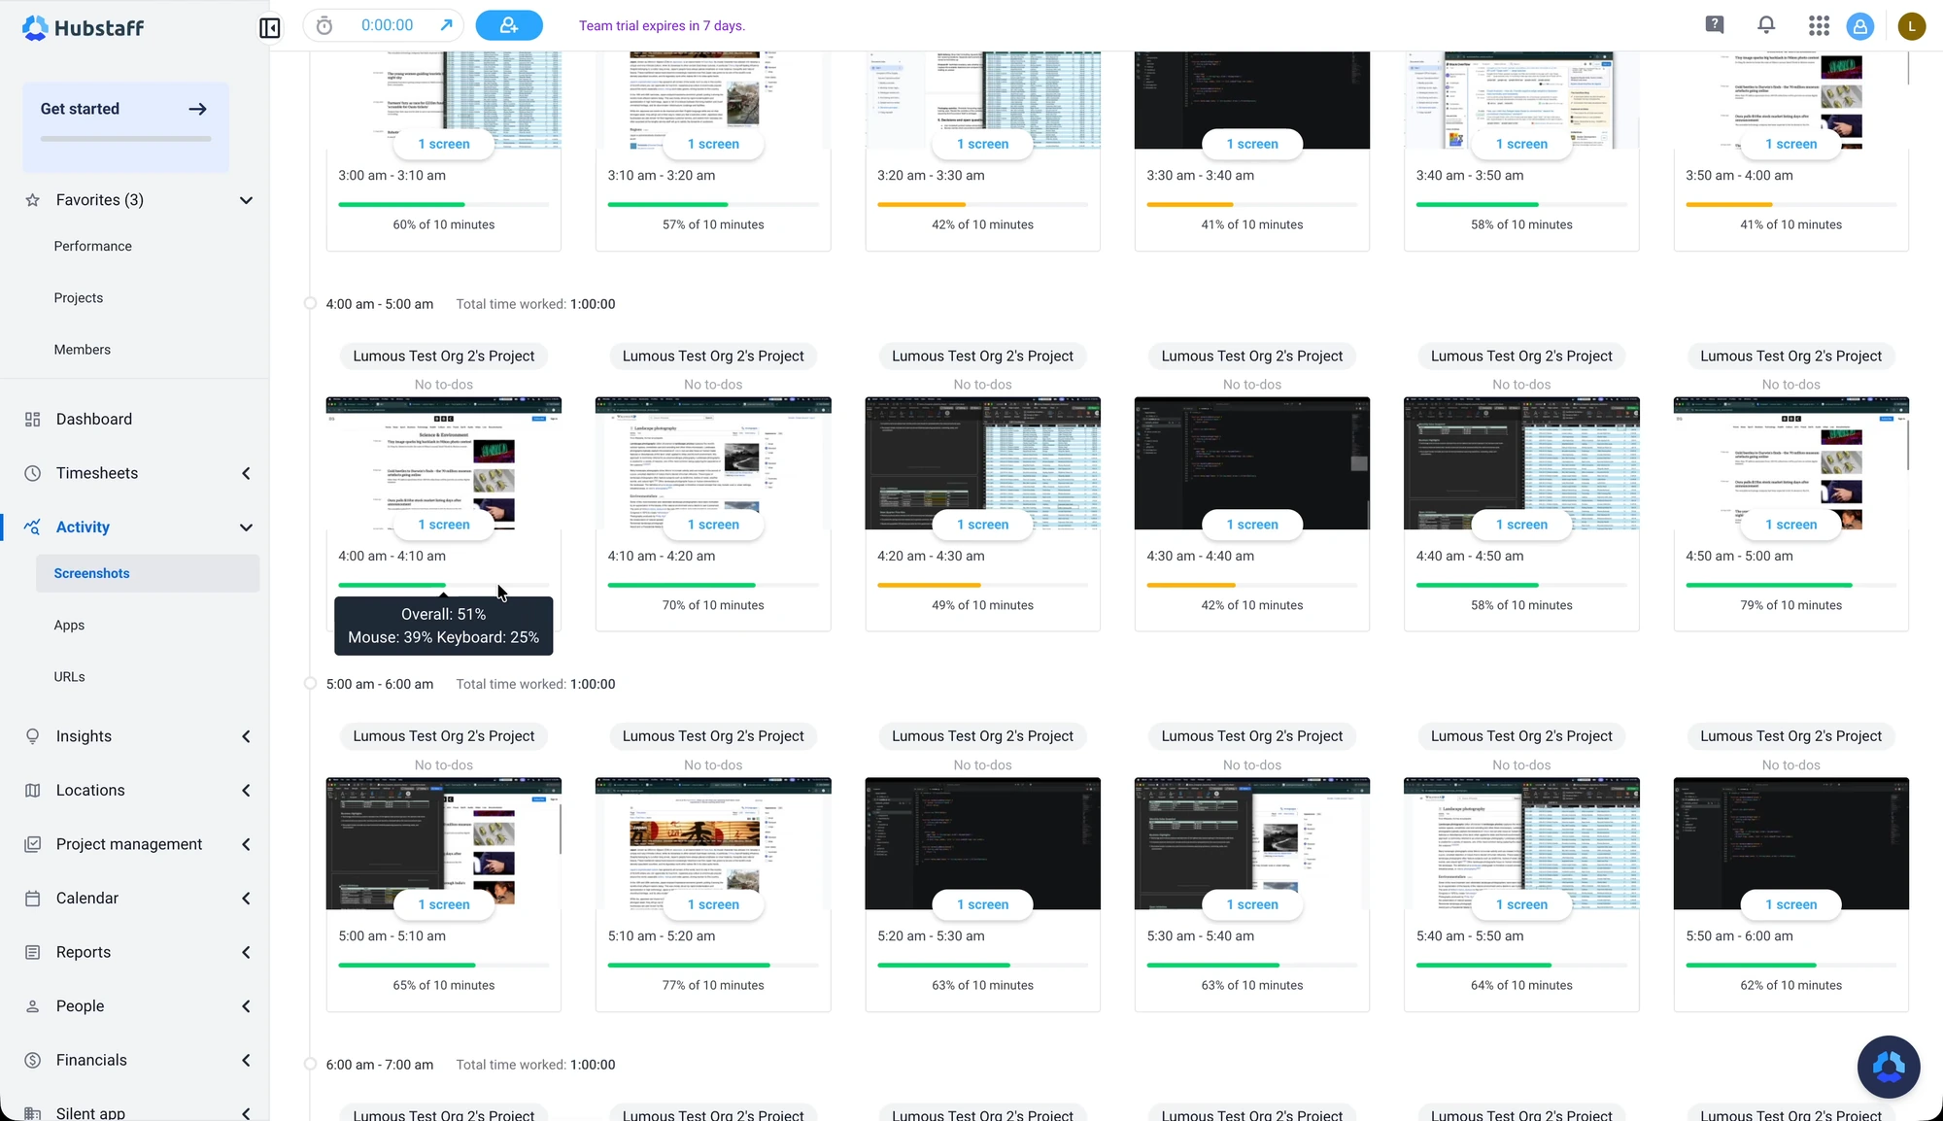Click the Financials dollar icon

(32, 1060)
